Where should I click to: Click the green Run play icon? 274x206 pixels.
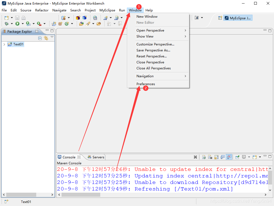(17, 24)
